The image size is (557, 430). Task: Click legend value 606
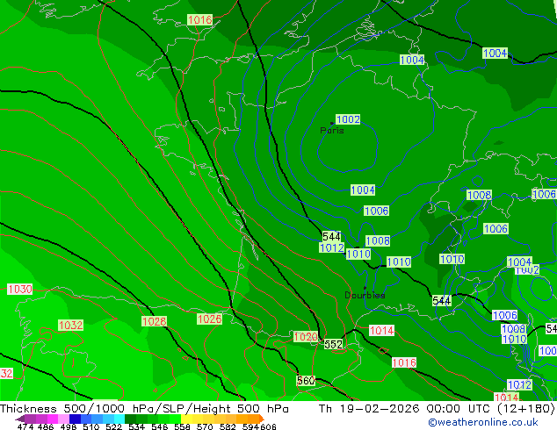(x=268, y=426)
